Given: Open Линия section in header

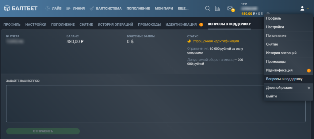Looking at the screenshot, I should coord(79,8).
